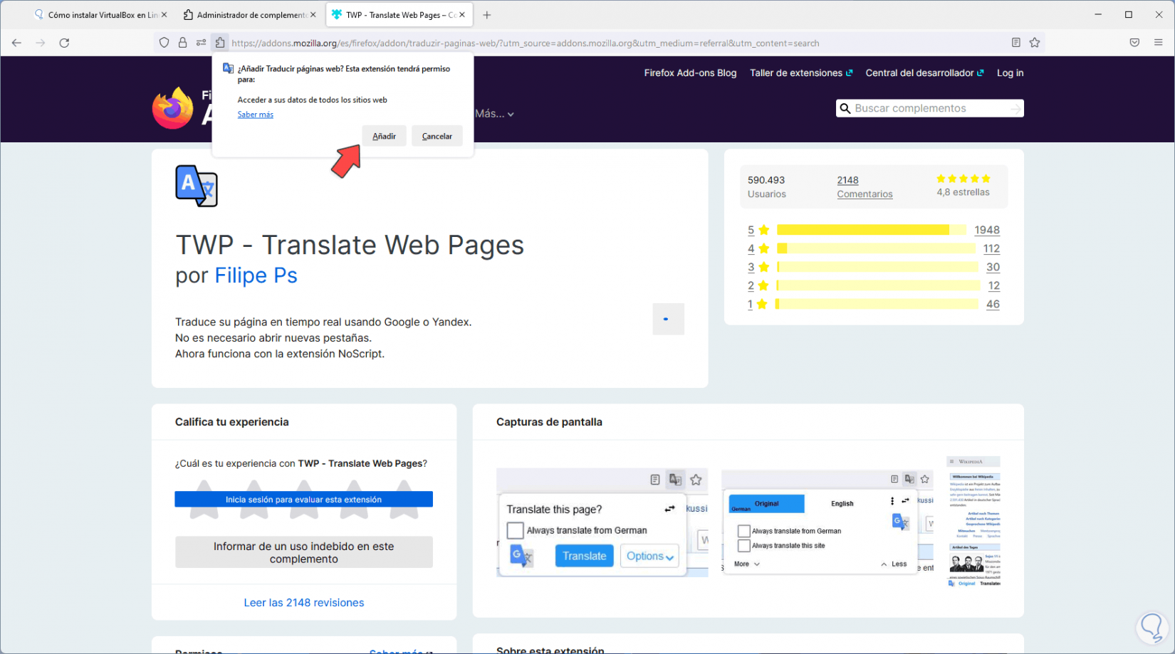Viewport: 1175px width, 654px height.
Task: Click the 4-star rating bar
Action: point(877,248)
